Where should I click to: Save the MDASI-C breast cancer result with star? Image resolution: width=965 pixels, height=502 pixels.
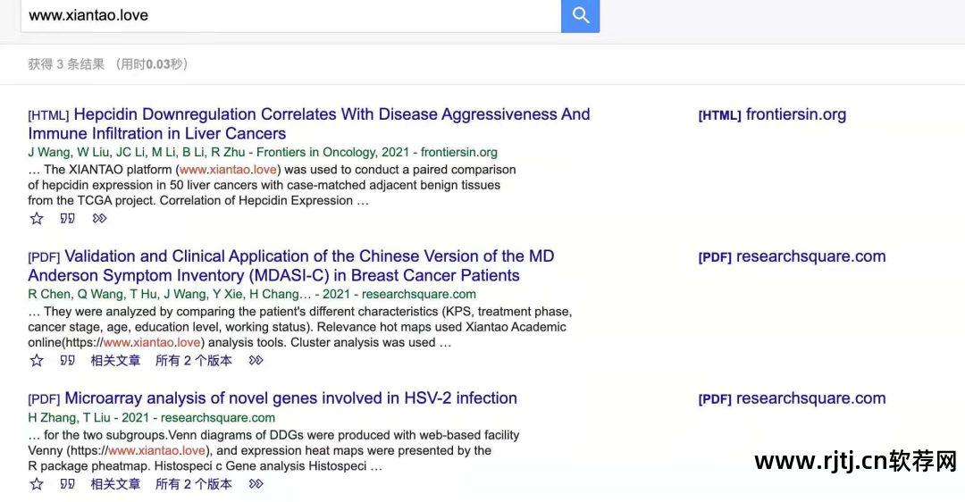tap(37, 361)
